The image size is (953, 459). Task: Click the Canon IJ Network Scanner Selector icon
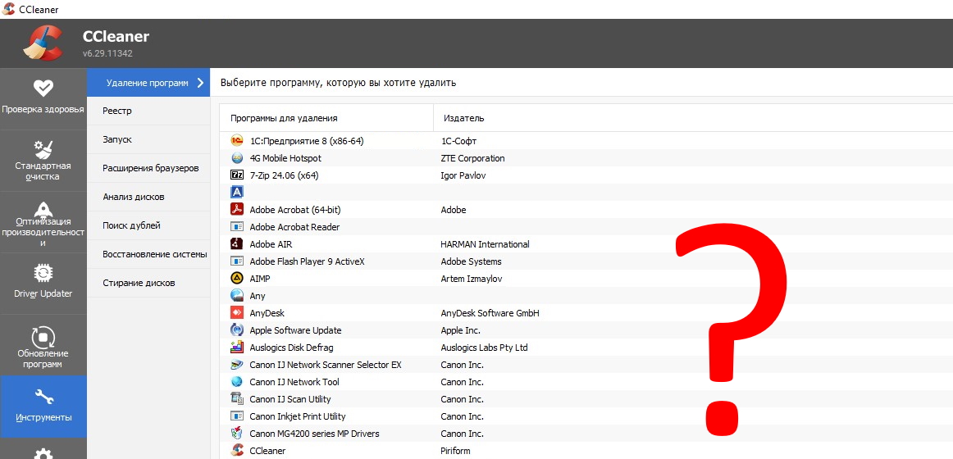(237, 365)
